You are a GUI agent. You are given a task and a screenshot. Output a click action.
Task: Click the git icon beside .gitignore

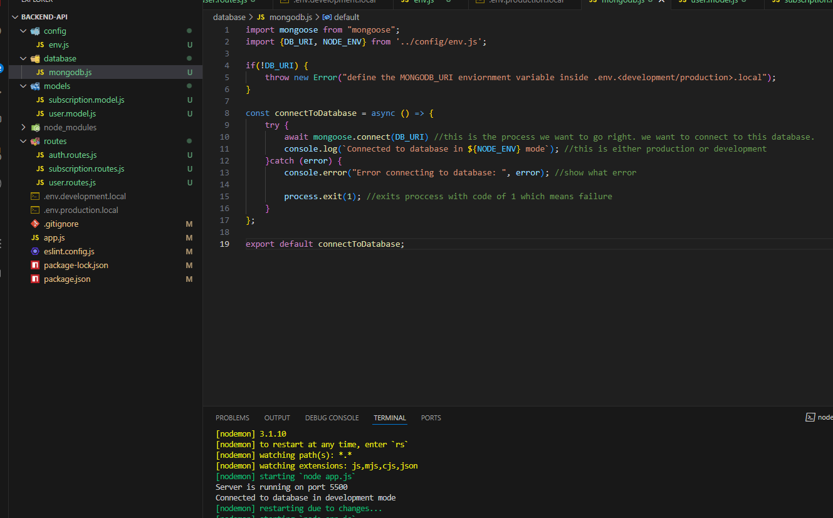(x=35, y=224)
